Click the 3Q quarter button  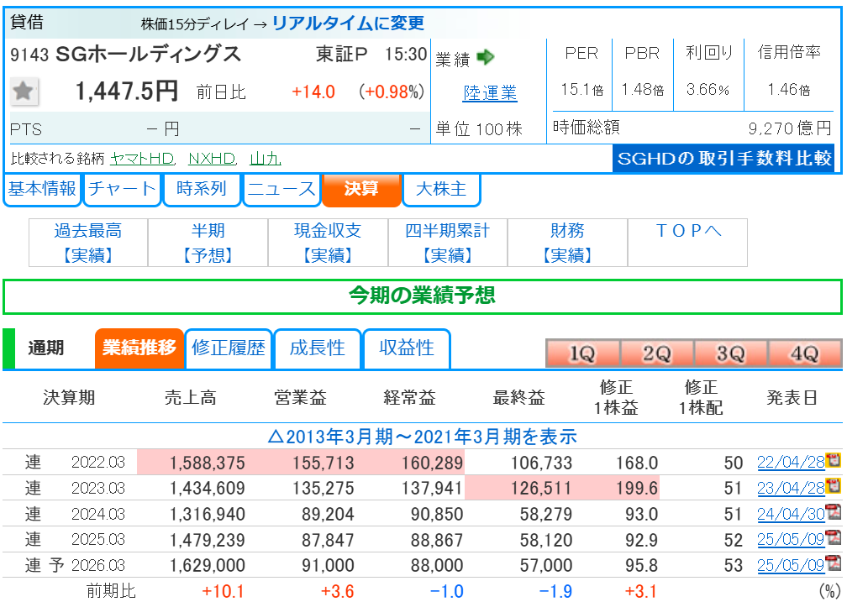click(x=731, y=353)
